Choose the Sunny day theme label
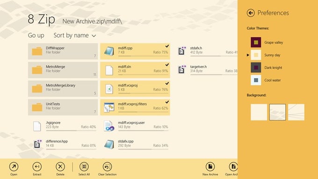318x179 pixels. click(272, 55)
